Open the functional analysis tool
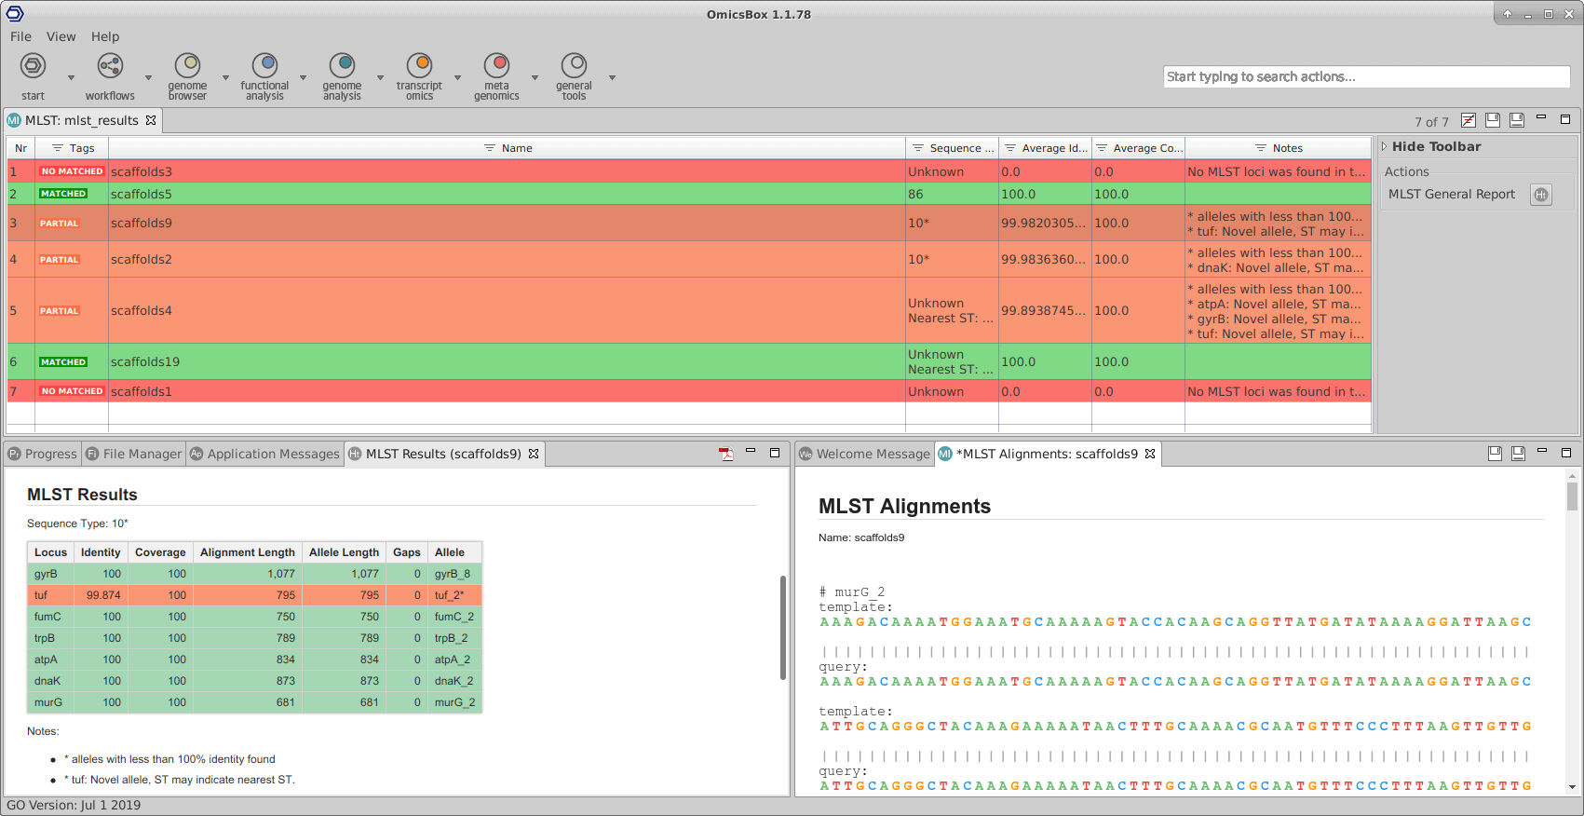 tap(264, 66)
